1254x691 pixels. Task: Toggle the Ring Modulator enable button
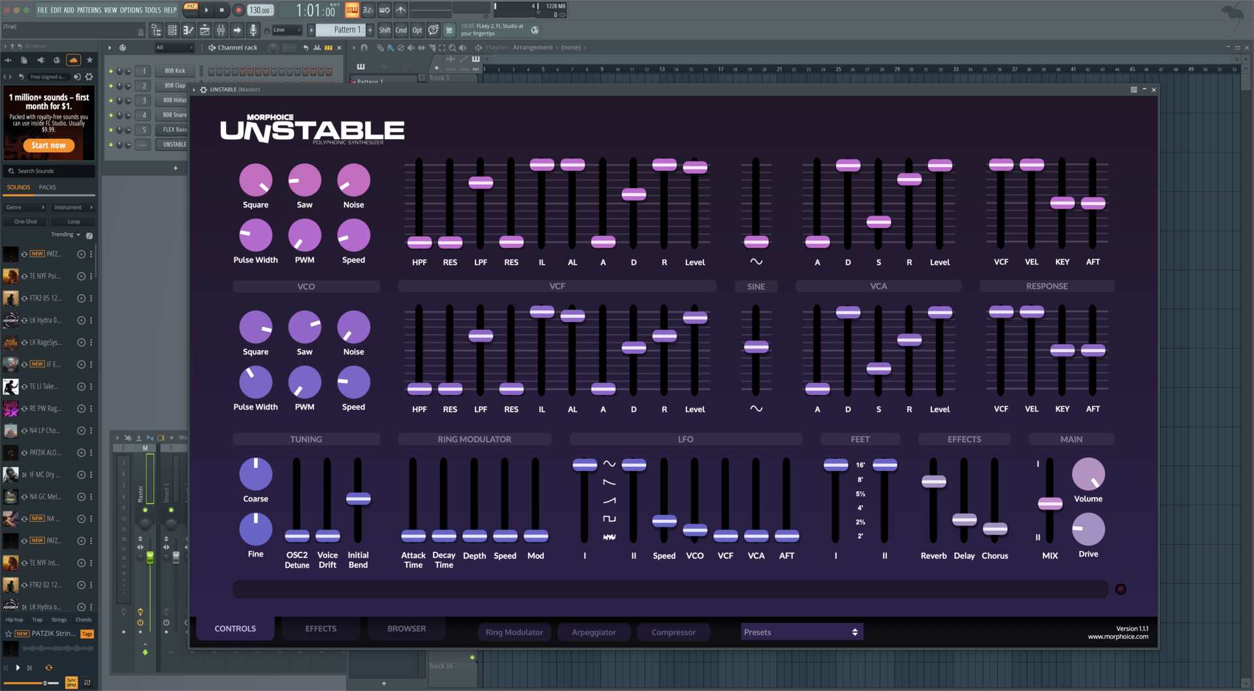(x=515, y=632)
